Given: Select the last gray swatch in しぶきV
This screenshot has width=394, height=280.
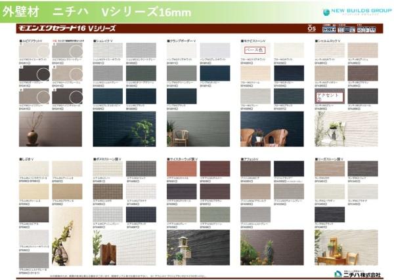Looking at the screenshot, I should 34,260.
